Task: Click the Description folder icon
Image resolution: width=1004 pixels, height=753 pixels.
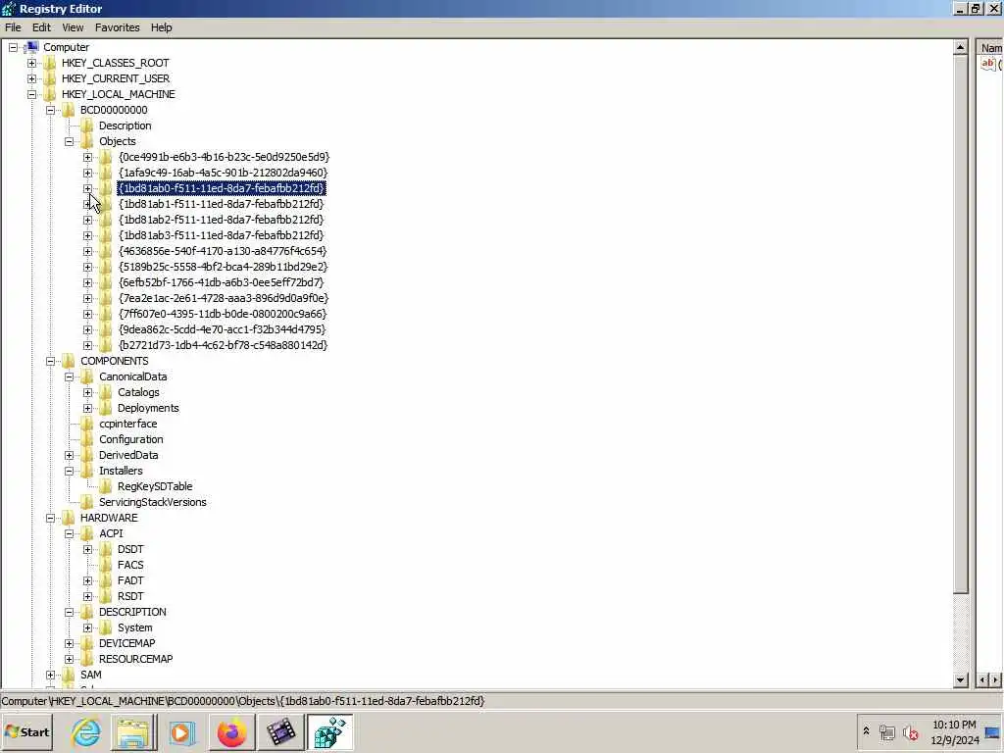Action: click(86, 125)
